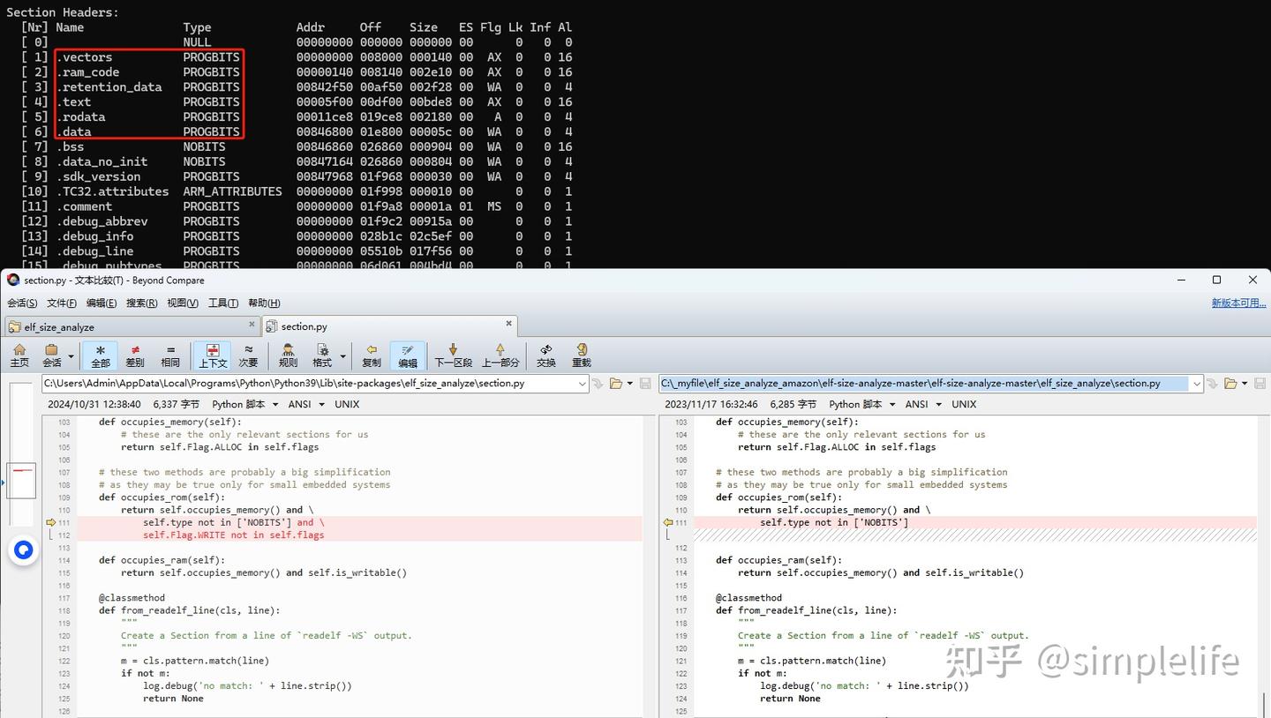Open the 工具(T) menu
The height and width of the screenshot is (718, 1271).
click(222, 303)
